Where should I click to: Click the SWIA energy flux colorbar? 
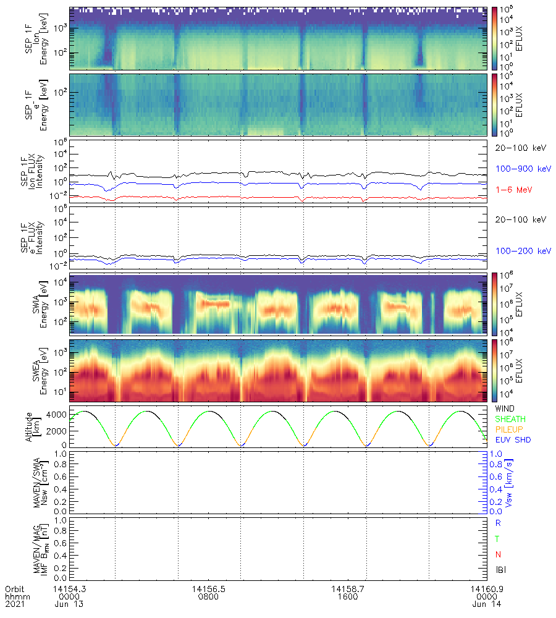click(494, 303)
